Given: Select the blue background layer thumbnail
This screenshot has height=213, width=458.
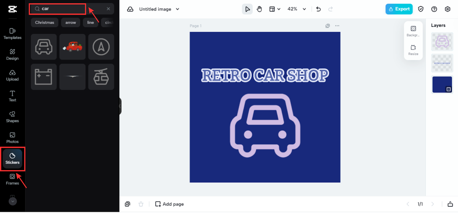Looking at the screenshot, I should (x=442, y=84).
